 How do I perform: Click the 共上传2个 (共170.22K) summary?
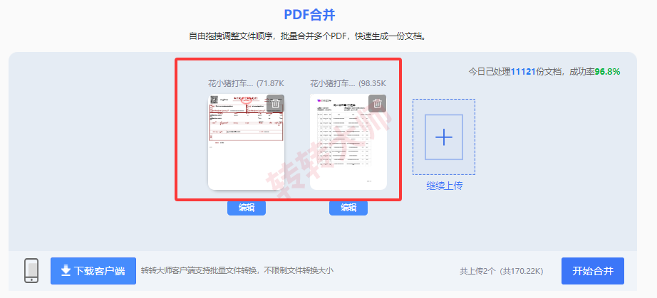click(x=502, y=271)
